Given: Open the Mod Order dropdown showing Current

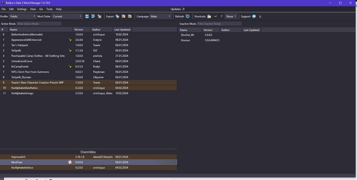Looking at the screenshot, I should (67, 16).
